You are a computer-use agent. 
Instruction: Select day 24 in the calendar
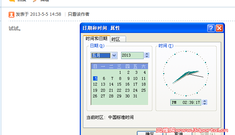[x=135, y=90]
